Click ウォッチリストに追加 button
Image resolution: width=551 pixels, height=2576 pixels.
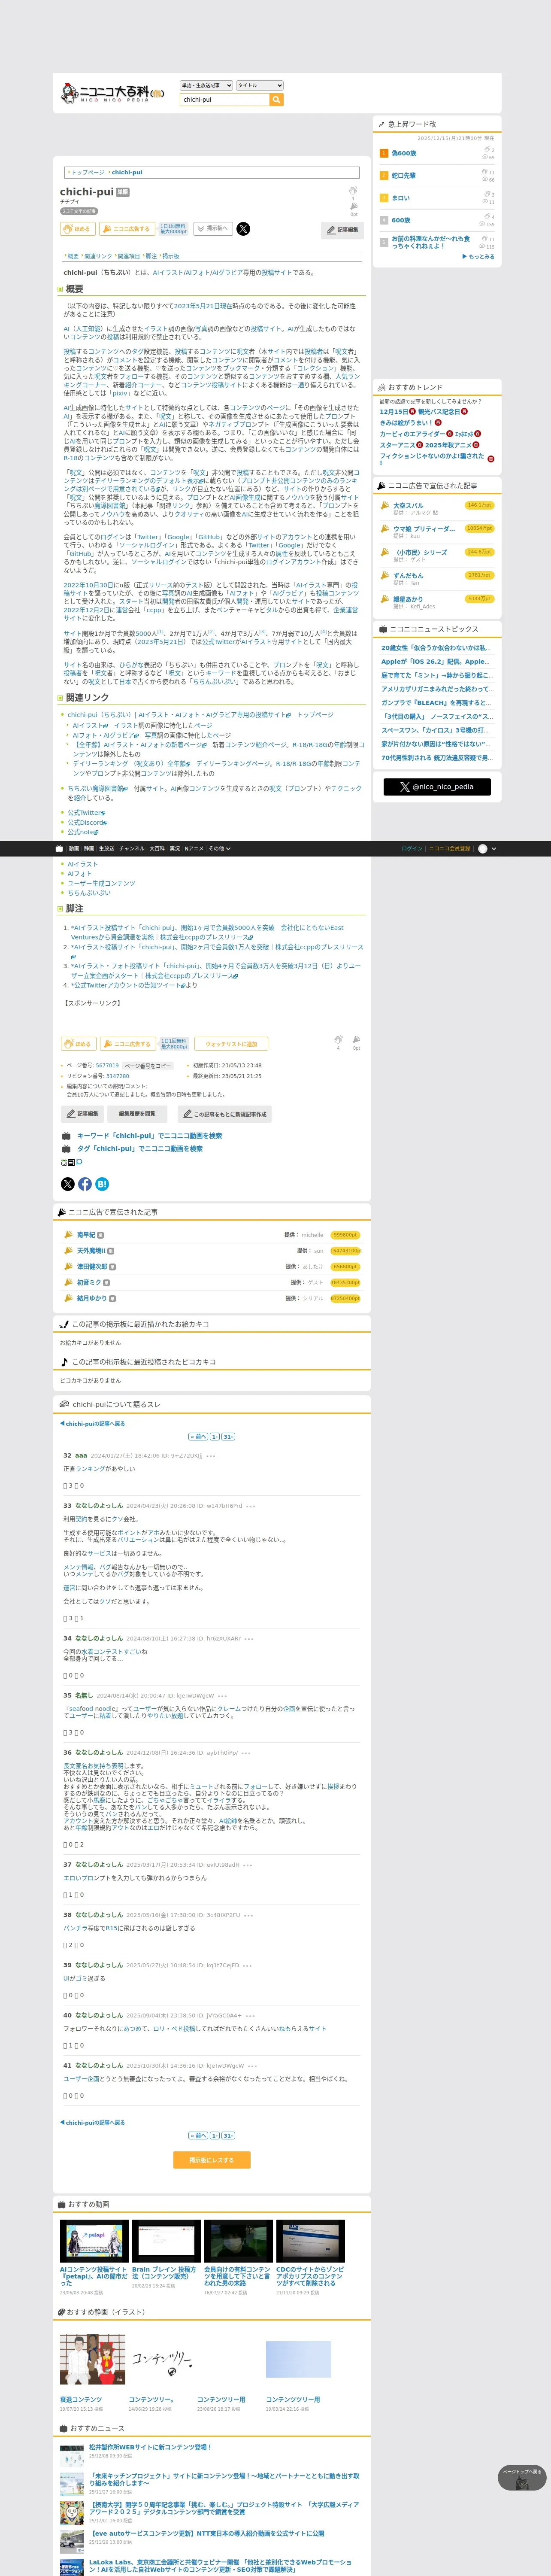pos(231,1044)
